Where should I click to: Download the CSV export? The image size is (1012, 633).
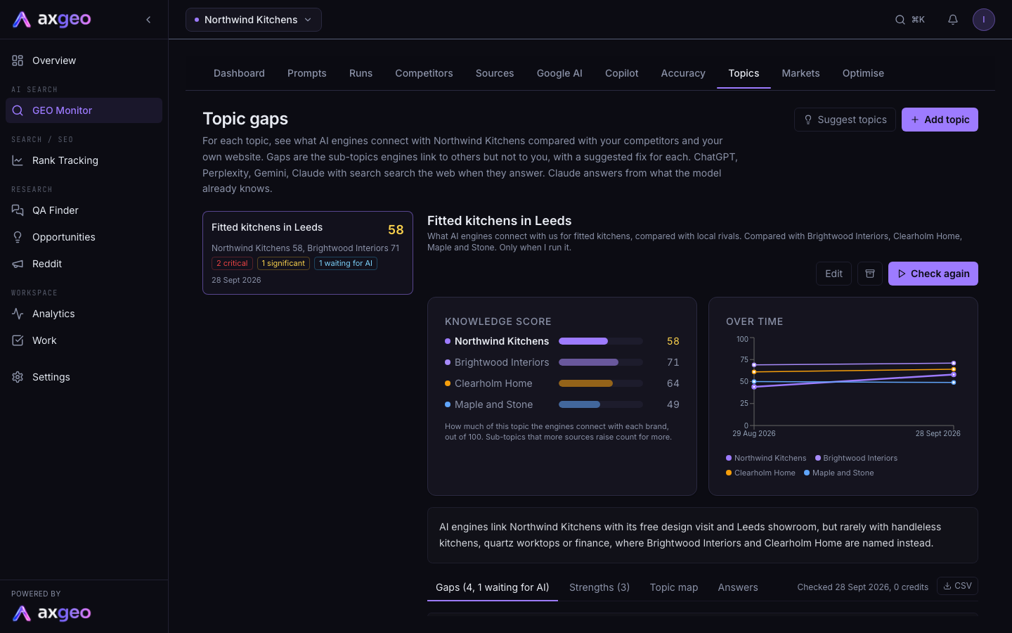tap(957, 586)
